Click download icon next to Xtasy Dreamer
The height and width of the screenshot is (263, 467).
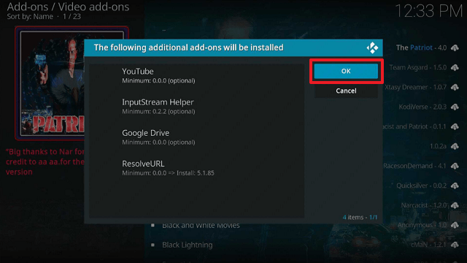click(x=455, y=87)
